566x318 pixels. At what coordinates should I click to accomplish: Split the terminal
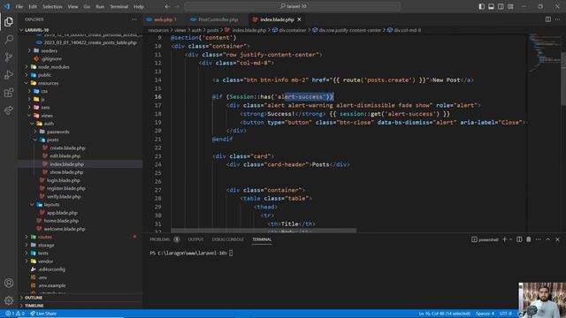coord(519,239)
